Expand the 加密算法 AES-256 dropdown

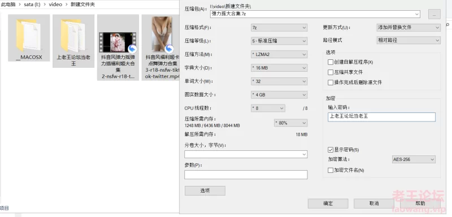(x=414, y=159)
